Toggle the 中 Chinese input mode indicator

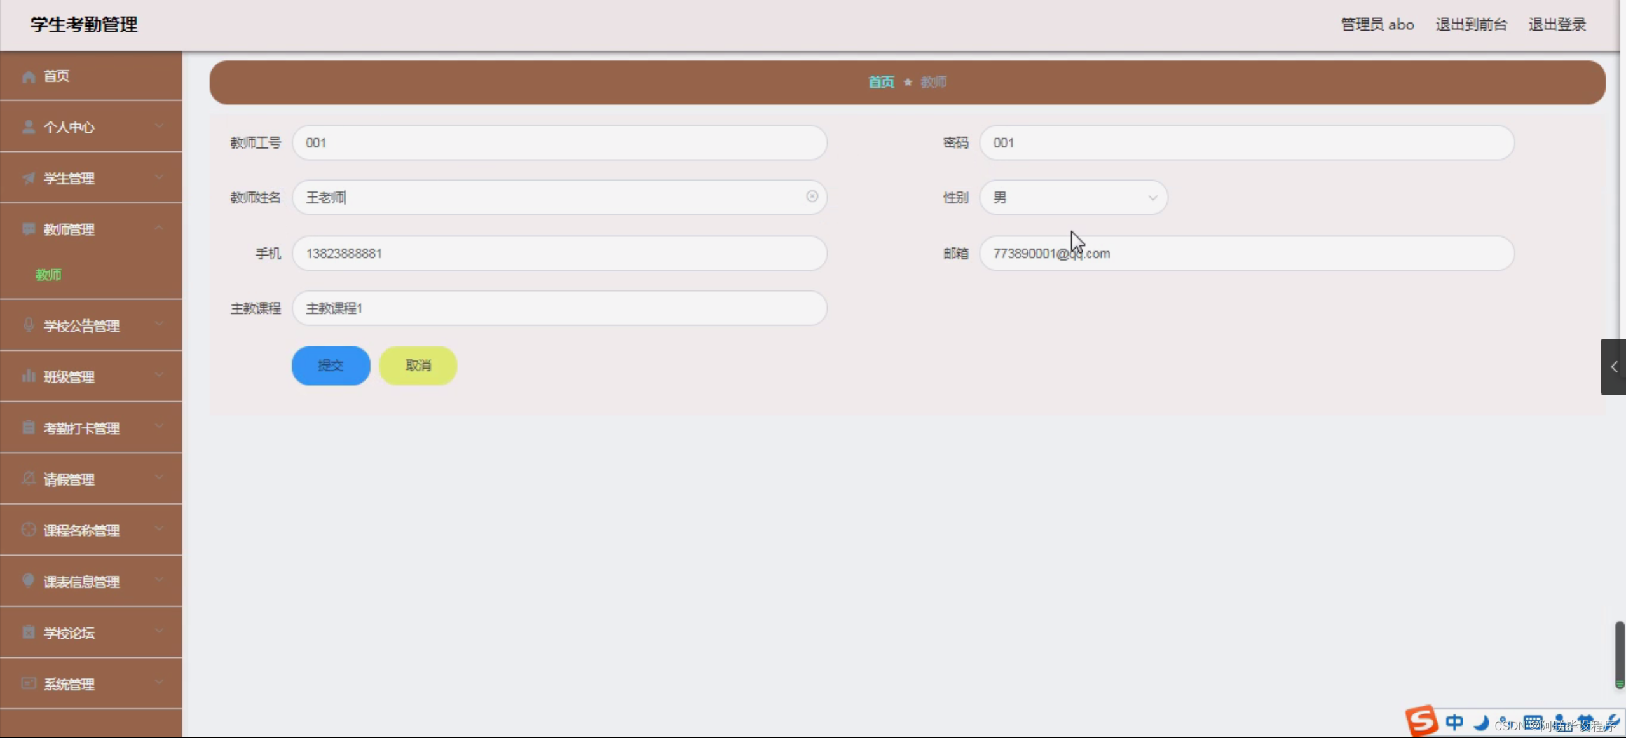1454,722
